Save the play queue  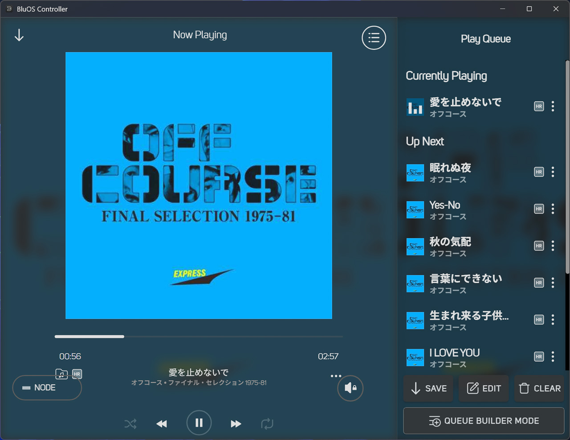428,388
